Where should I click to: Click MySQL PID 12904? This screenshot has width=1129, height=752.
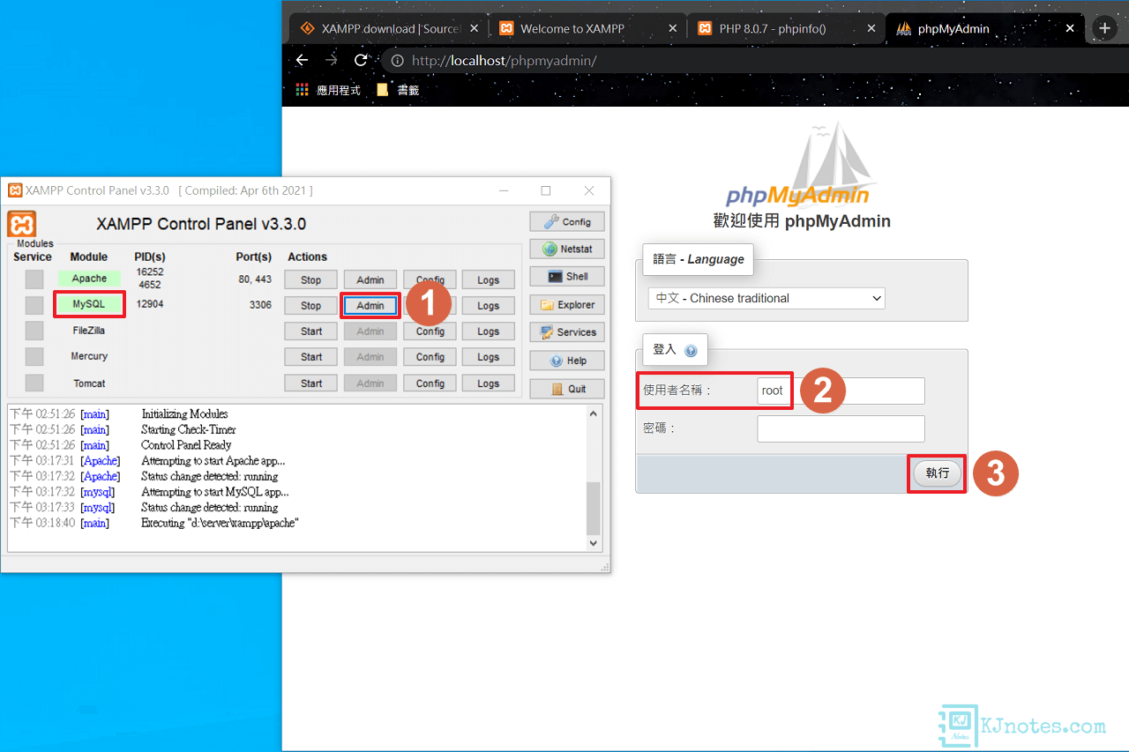(150, 304)
